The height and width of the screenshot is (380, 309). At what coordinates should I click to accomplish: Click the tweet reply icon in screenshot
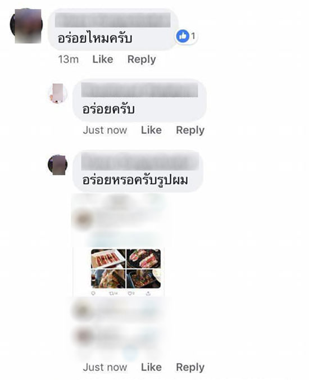93,293
